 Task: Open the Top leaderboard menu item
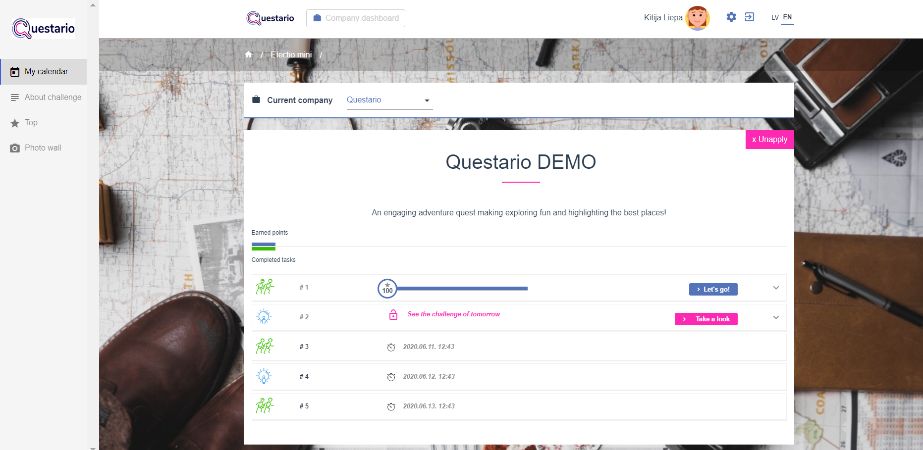[x=44, y=123]
